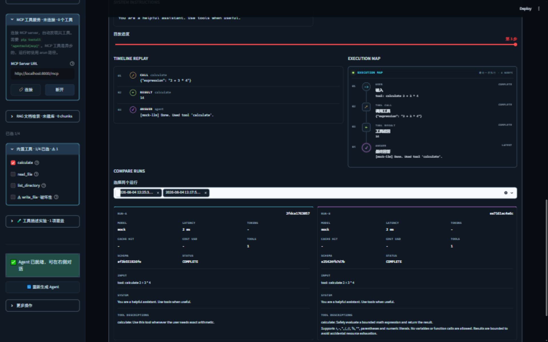This screenshot has width=548, height=342.
Task: Click the 调用工具 node title in Execution Map
Action: pos(383,111)
